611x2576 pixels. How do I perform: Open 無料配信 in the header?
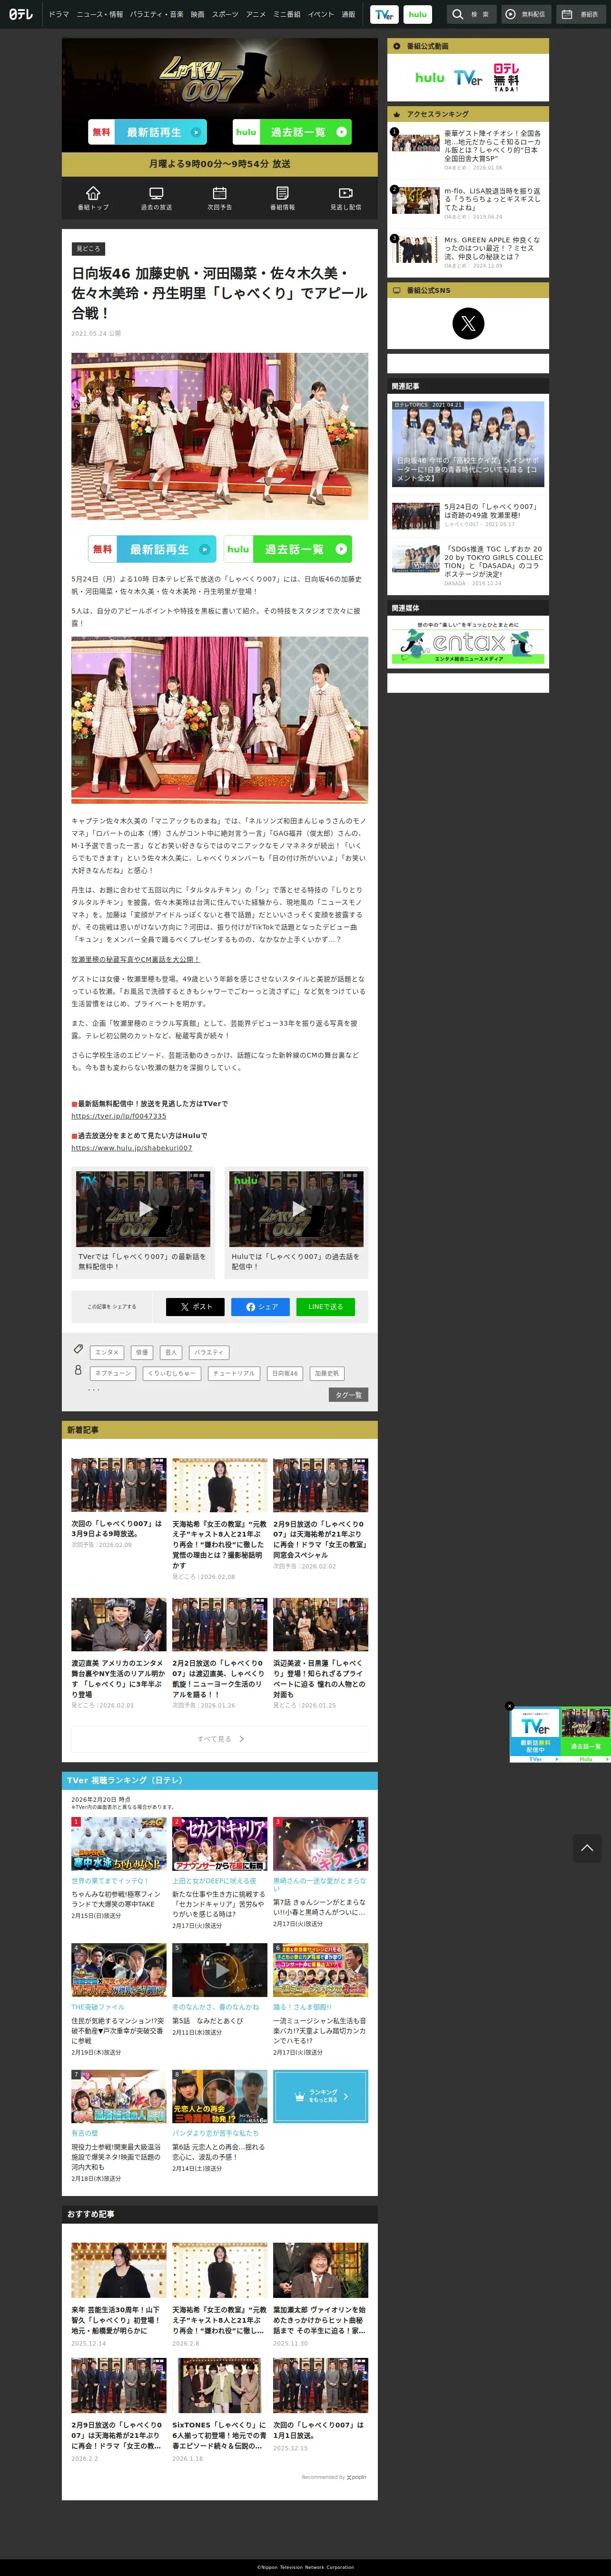(x=525, y=14)
